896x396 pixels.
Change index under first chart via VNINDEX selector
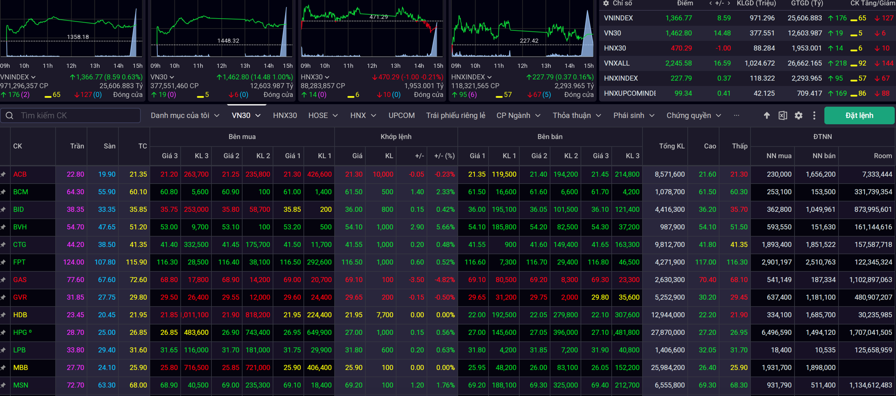[x=18, y=77]
